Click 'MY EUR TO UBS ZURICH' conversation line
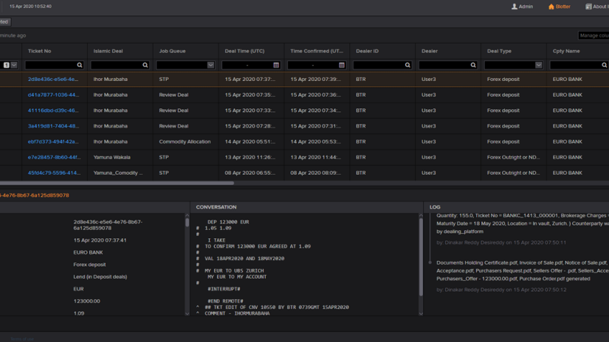Image resolution: width=609 pixels, height=342 pixels. pyautogui.click(x=234, y=271)
